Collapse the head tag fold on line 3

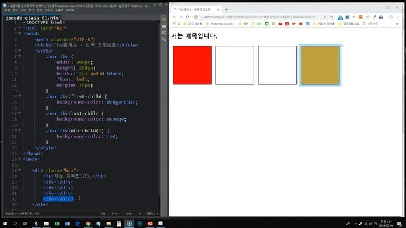pyautogui.click(x=20, y=34)
